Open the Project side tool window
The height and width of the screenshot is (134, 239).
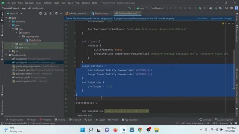[x=2, y=17]
